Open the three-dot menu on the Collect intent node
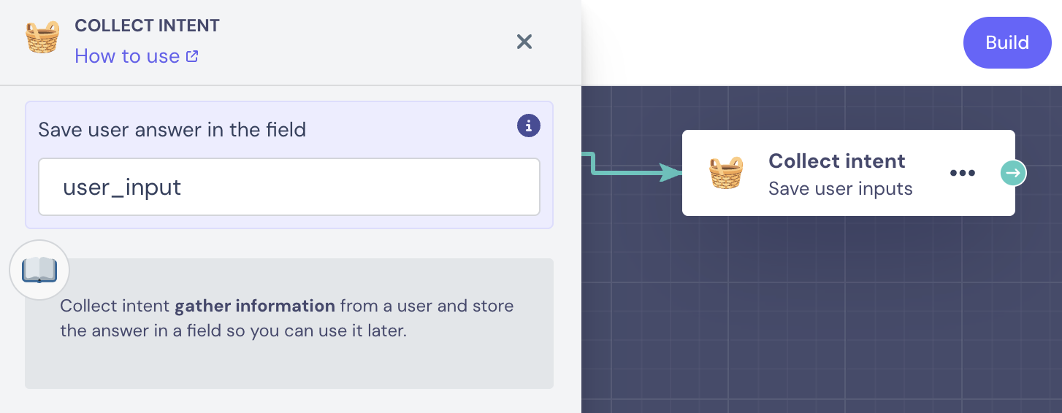The height and width of the screenshot is (413, 1062). tap(962, 173)
